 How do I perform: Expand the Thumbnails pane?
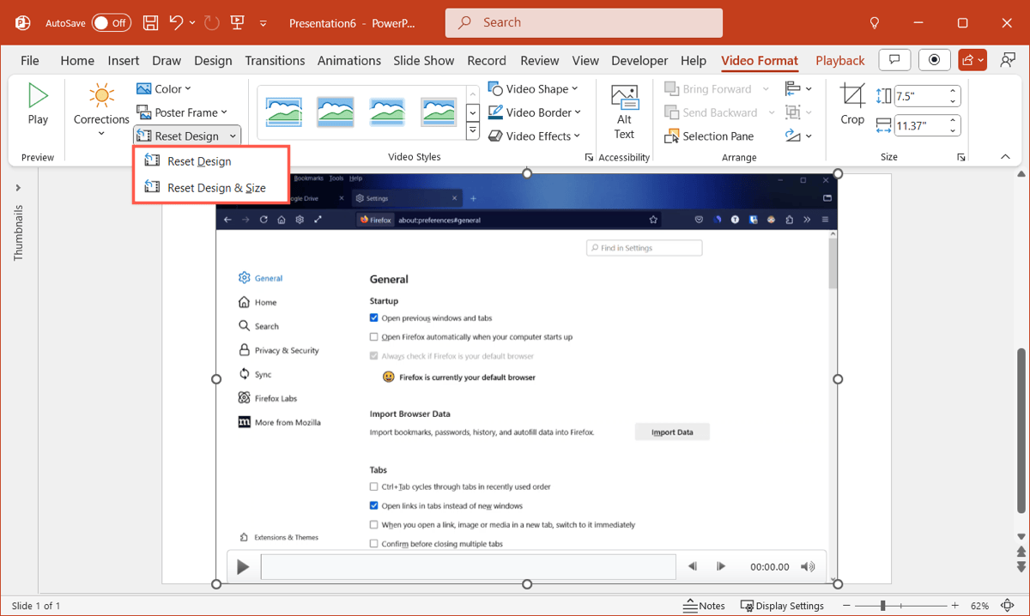(18, 188)
